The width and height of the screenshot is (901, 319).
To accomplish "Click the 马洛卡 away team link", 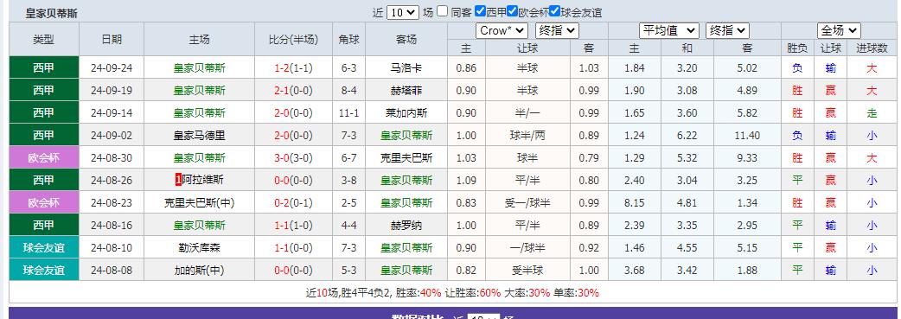I will (406, 67).
